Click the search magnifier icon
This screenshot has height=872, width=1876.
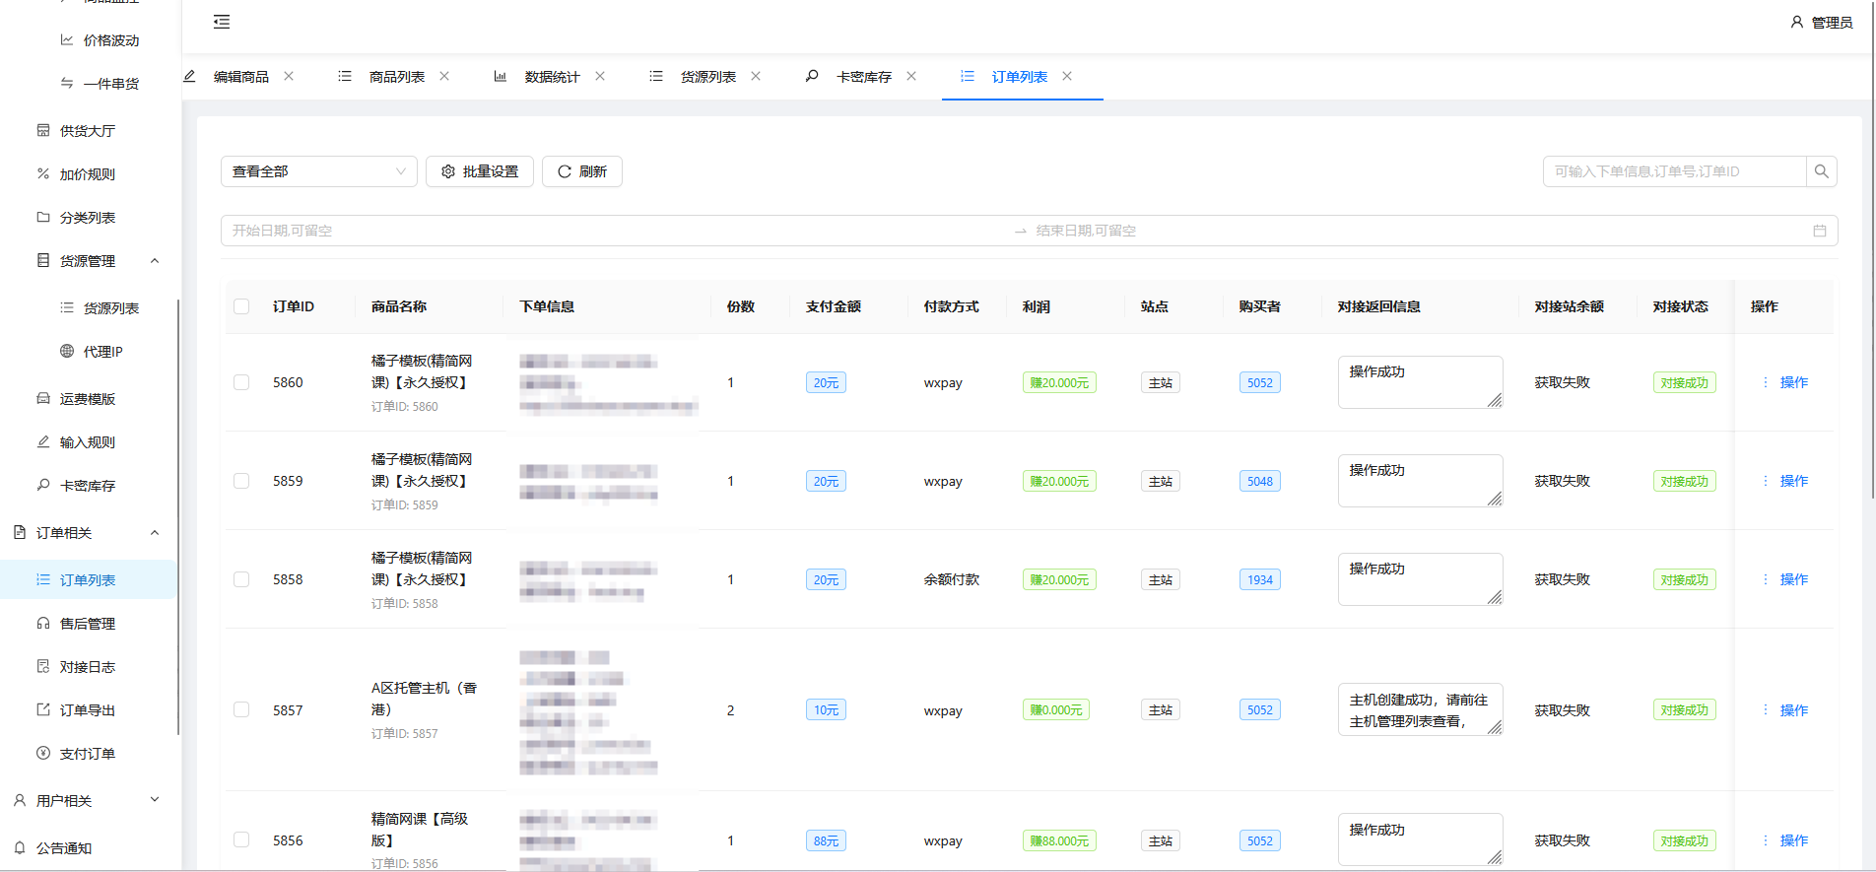[x=1821, y=171]
